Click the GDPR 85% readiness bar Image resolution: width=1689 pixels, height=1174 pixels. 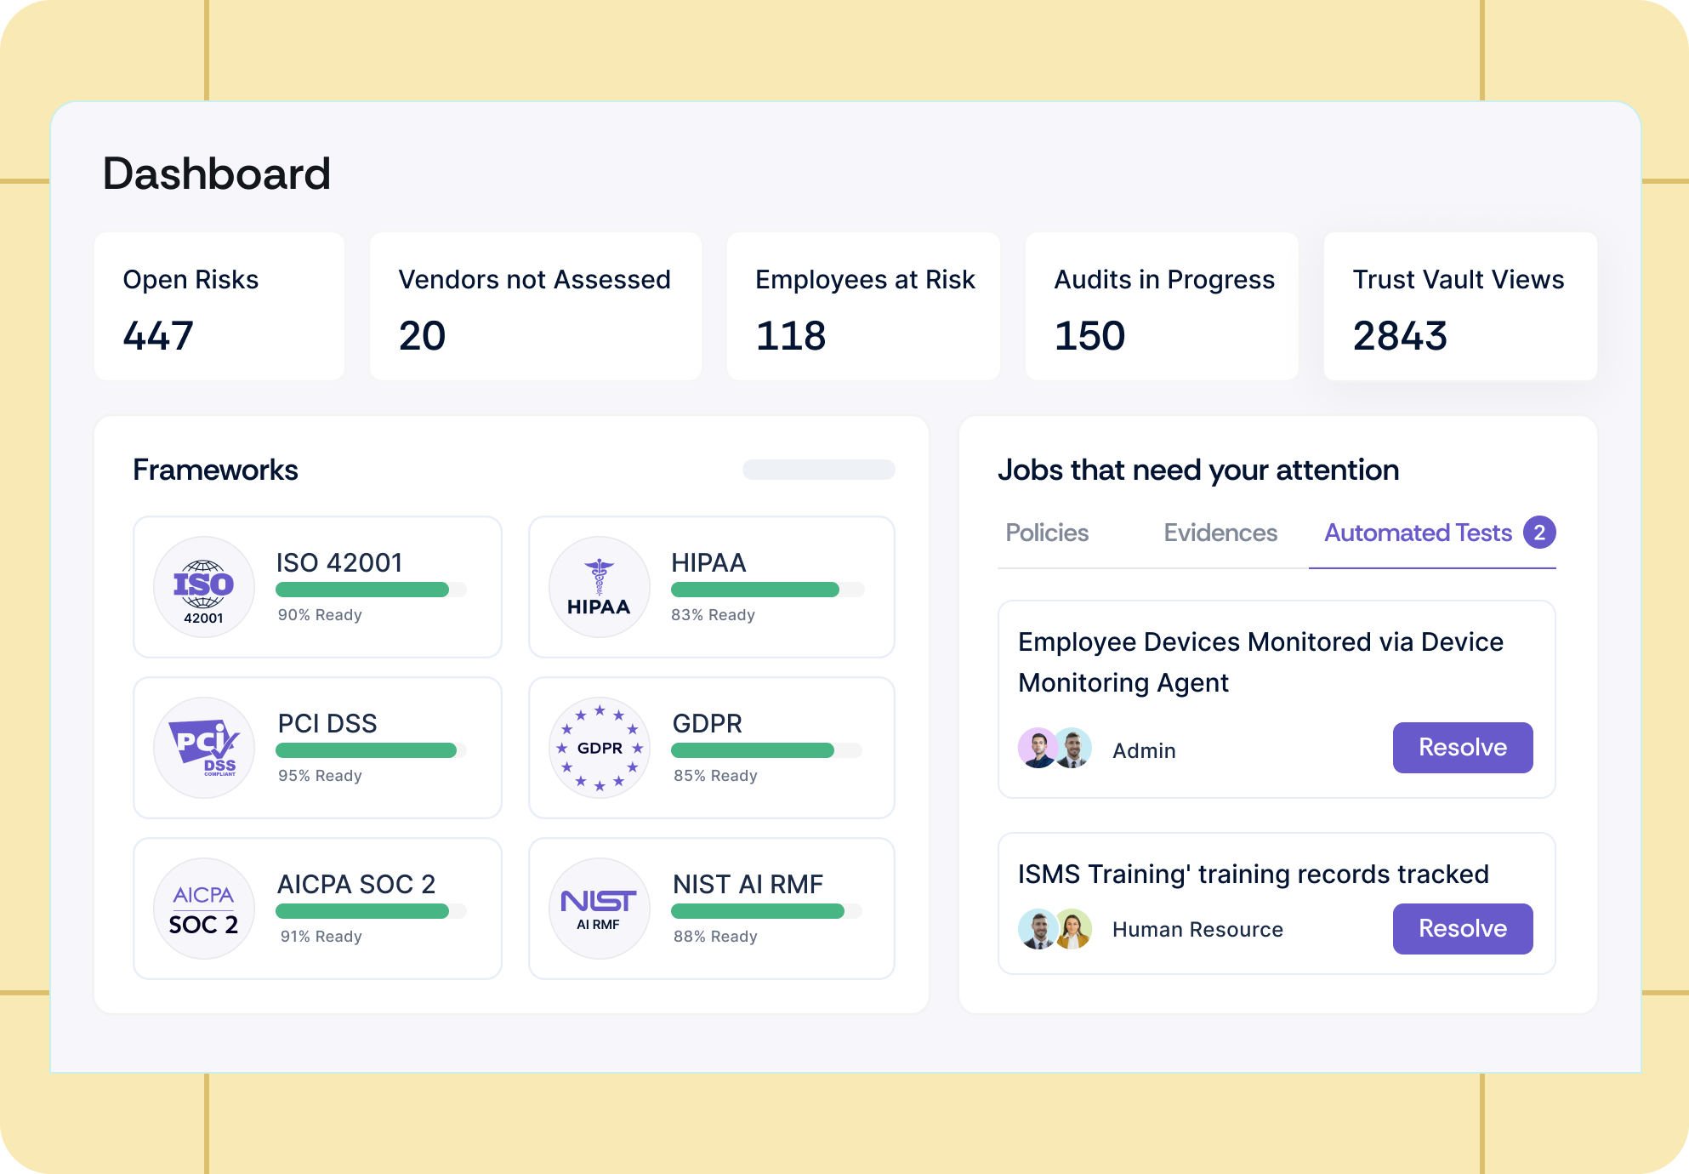[765, 750]
